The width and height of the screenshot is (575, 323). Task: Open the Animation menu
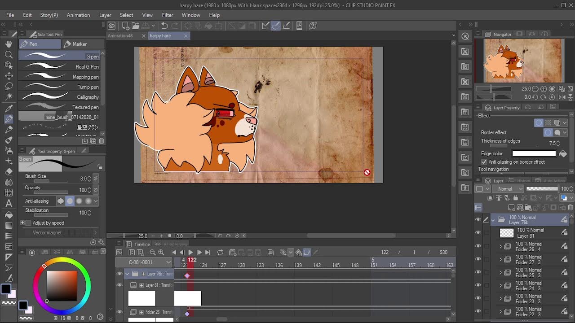point(78,15)
